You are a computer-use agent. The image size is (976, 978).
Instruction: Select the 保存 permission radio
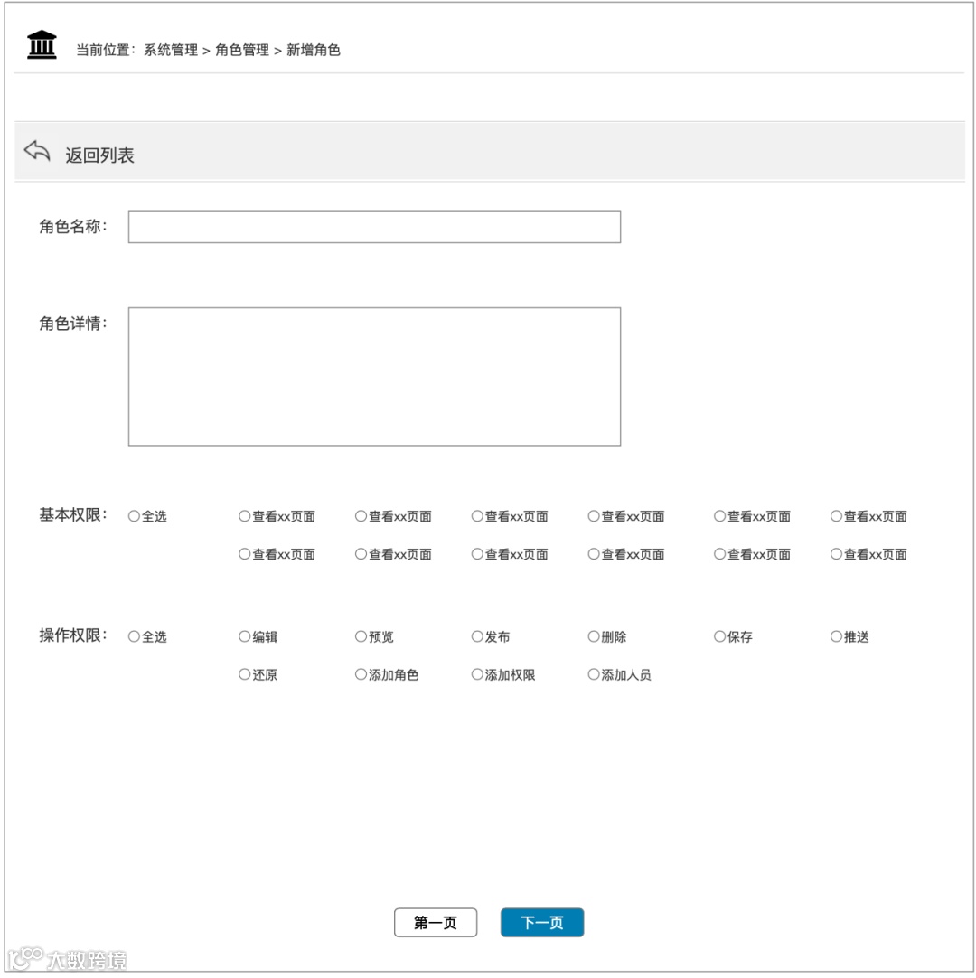pos(719,636)
